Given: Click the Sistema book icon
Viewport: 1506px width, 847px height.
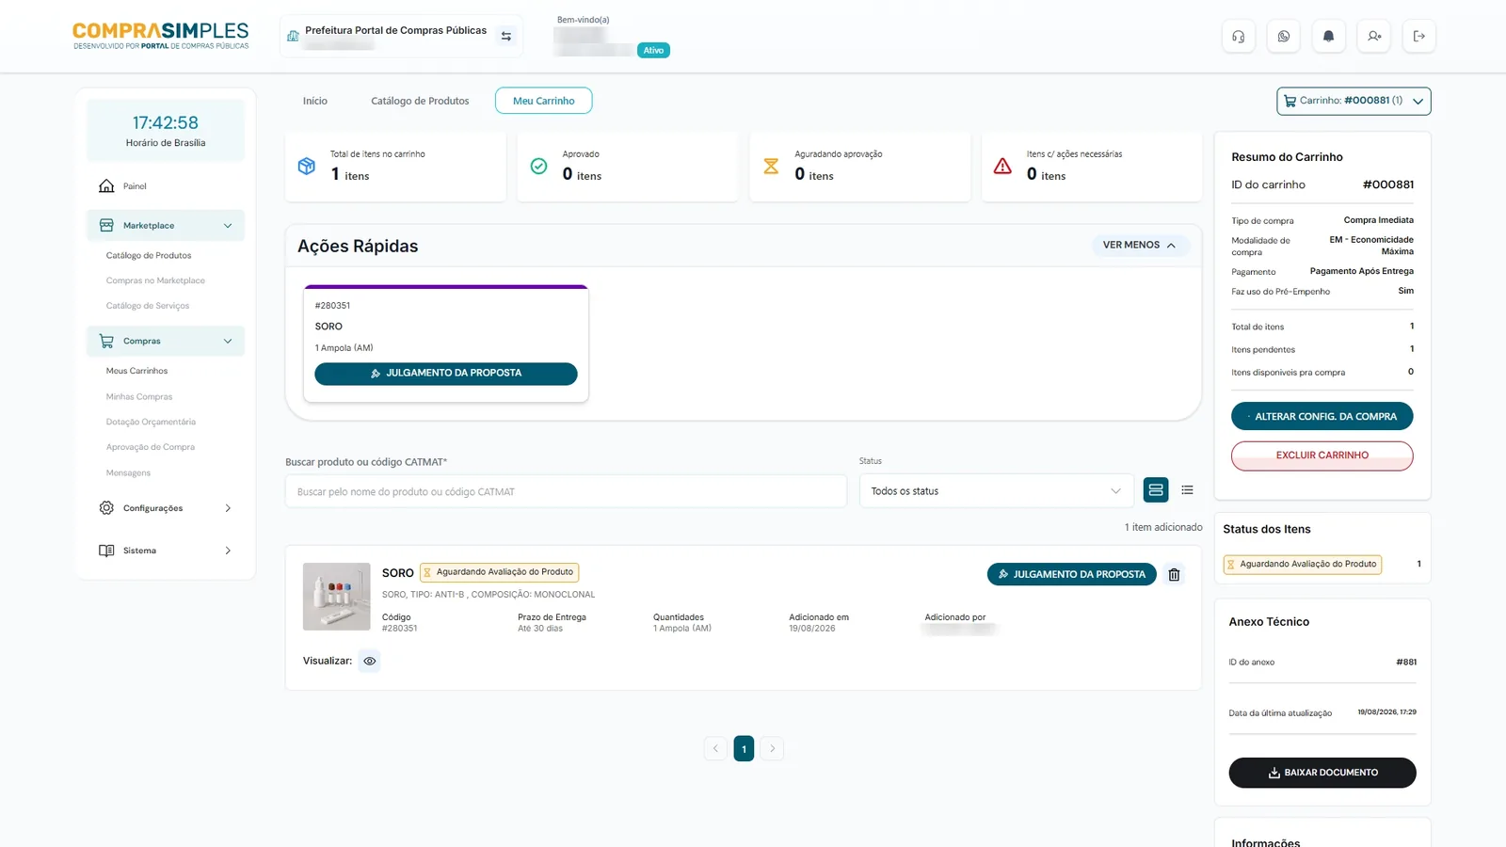Looking at the screenshot, I should 106,551.
